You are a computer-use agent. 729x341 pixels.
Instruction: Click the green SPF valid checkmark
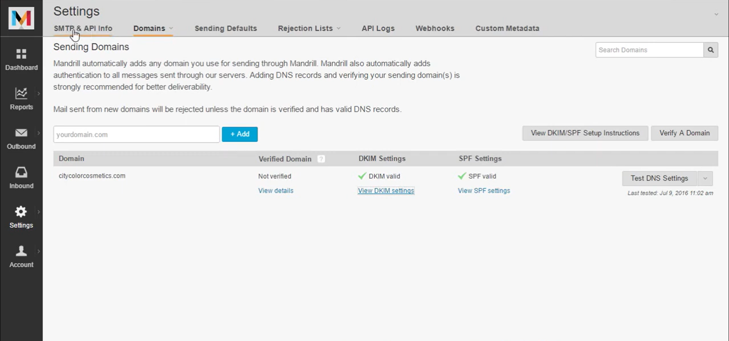click(x=462, y=176)
